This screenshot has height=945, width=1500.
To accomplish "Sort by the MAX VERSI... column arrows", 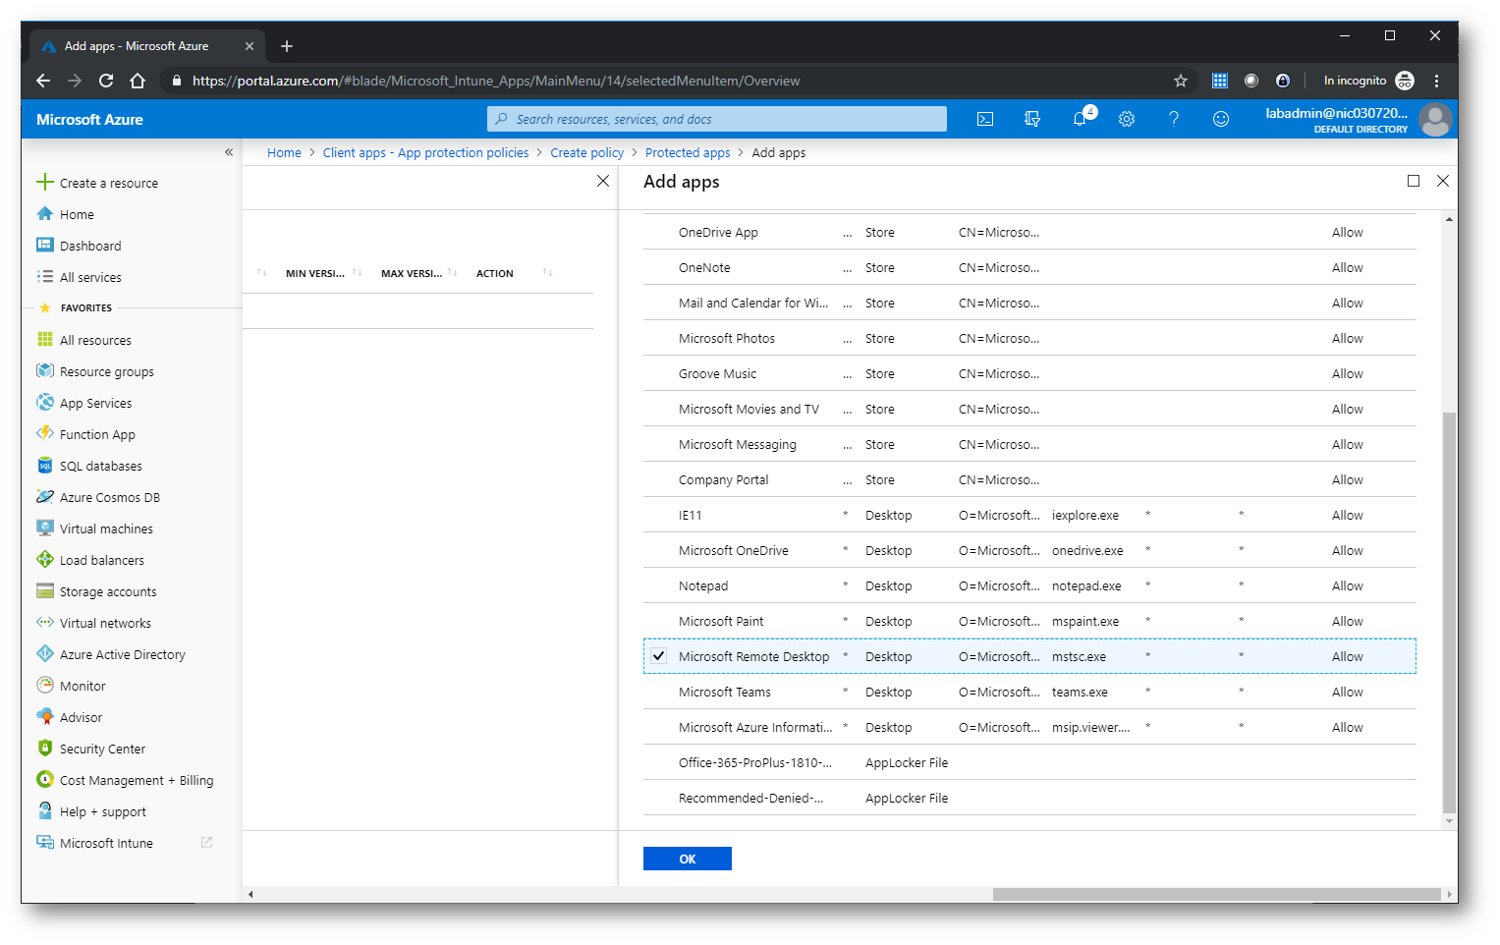I will 452,273.
